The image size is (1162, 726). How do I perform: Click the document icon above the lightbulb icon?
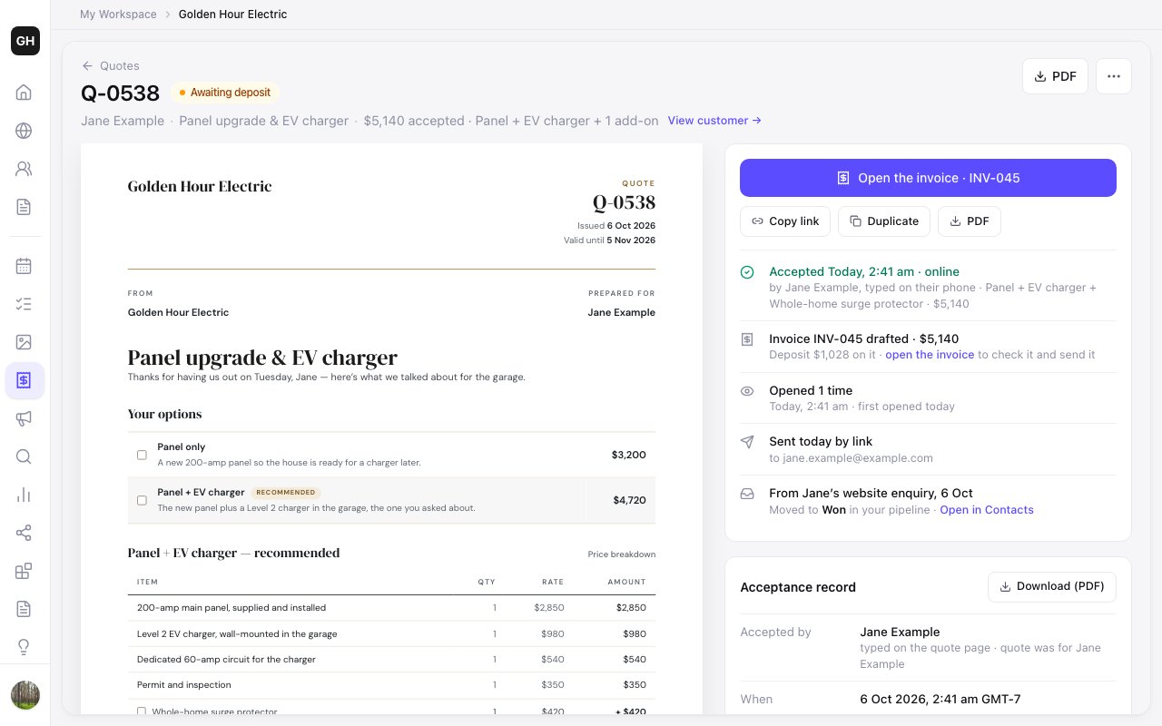click(25, 609)
